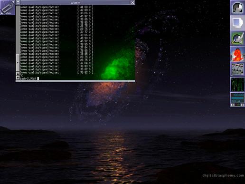The height and width of the screenshot is (184, 245).
Task: Click the wterm scrollbar down arrow
Action: click(x=18, y=78)
